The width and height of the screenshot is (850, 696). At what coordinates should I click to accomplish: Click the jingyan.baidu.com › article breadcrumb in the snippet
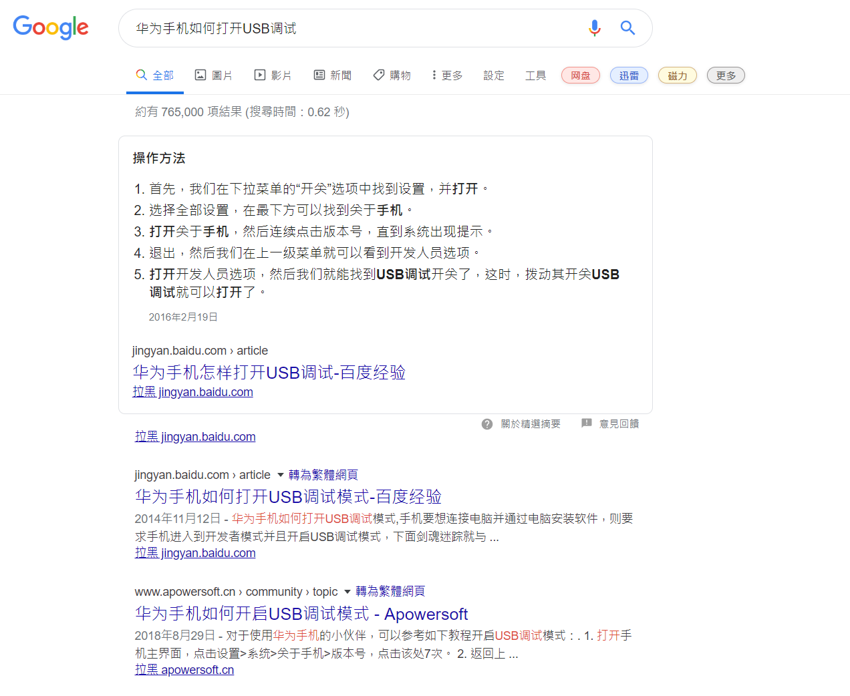click(x=200, y=351)
